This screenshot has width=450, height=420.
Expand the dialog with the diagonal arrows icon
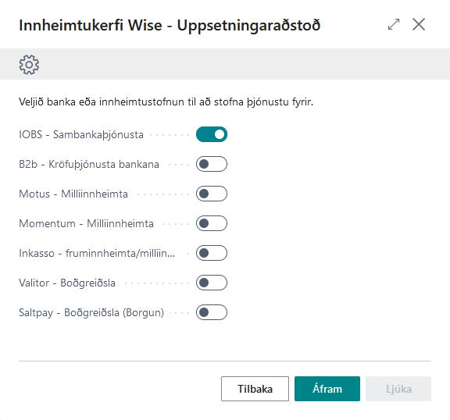pyautogui.click(x=394, y=24)
